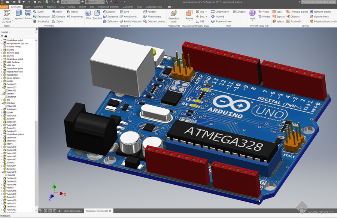Screen dimensions: 337x218
Task: Choose the Zkosení chamfer tool
Action: (109, 12)
